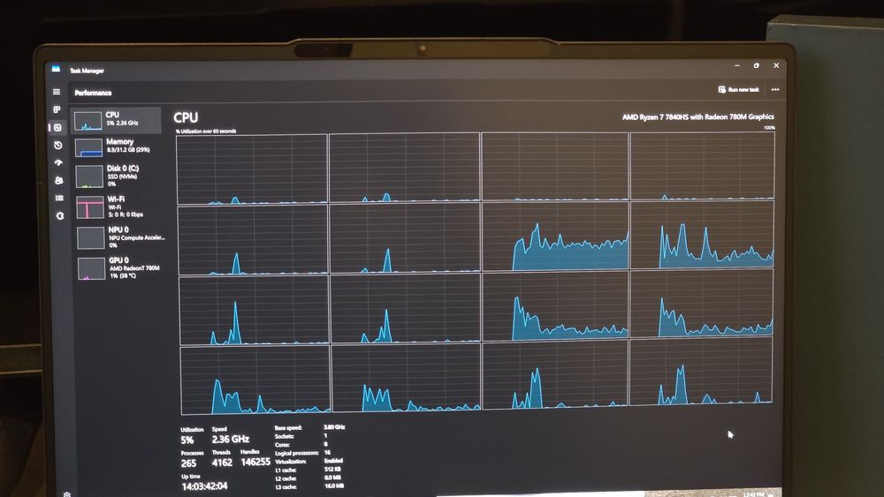This screenshot has width=884, height=497.
Task: Click the GPU 0 mini graph thumbnail
Action: 91,268
